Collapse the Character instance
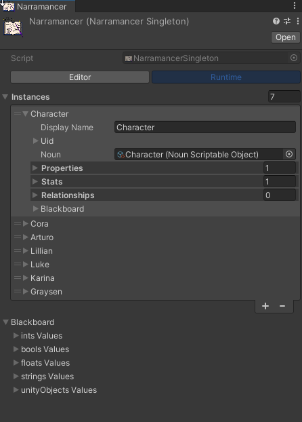The width and height of the screenshot is (302, 422). pyautogui.click(x=26, y=113)
